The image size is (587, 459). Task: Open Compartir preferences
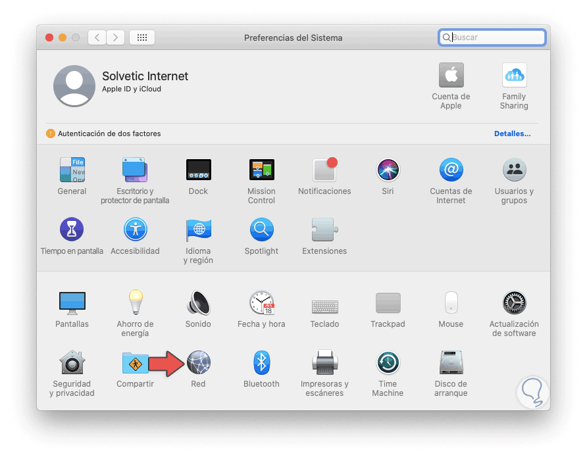point(135,362)
